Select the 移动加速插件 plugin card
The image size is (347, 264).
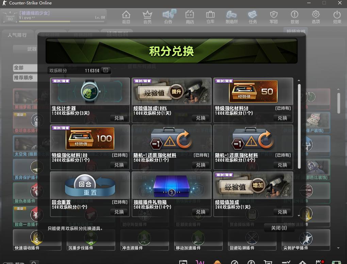pyautogui.click(x=198, y=240)
